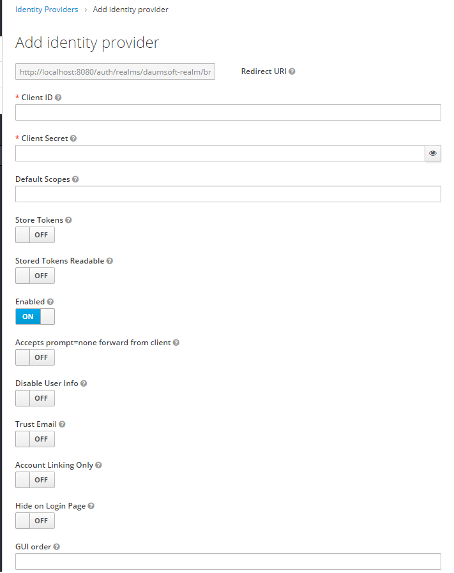Open the Trust Email help tooltip
The width and height of the screenshot is (454, 573).
point(62,424)
